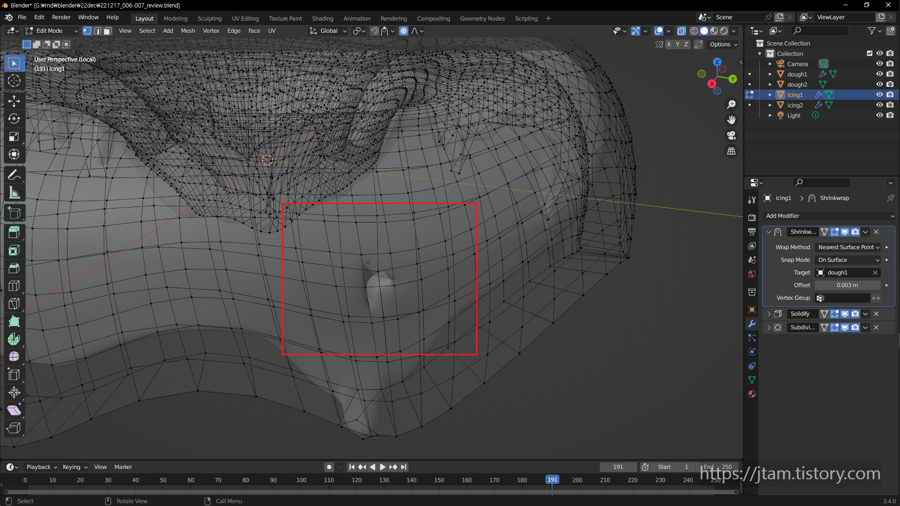Click the Offset value field
Screen dimensions: 900x506
click(847, 285)
